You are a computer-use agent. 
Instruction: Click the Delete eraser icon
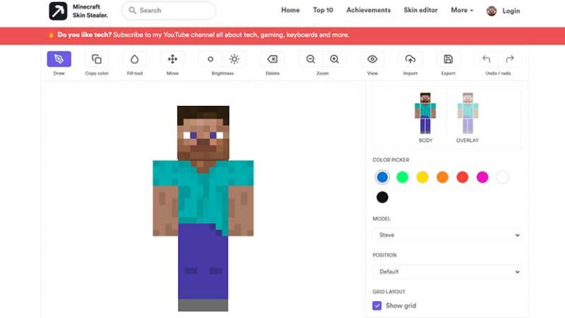(x=272, y=60)
